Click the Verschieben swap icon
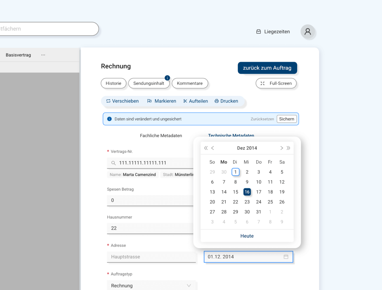The height and width of the screenshot is (290, 382). coord(108,101)
